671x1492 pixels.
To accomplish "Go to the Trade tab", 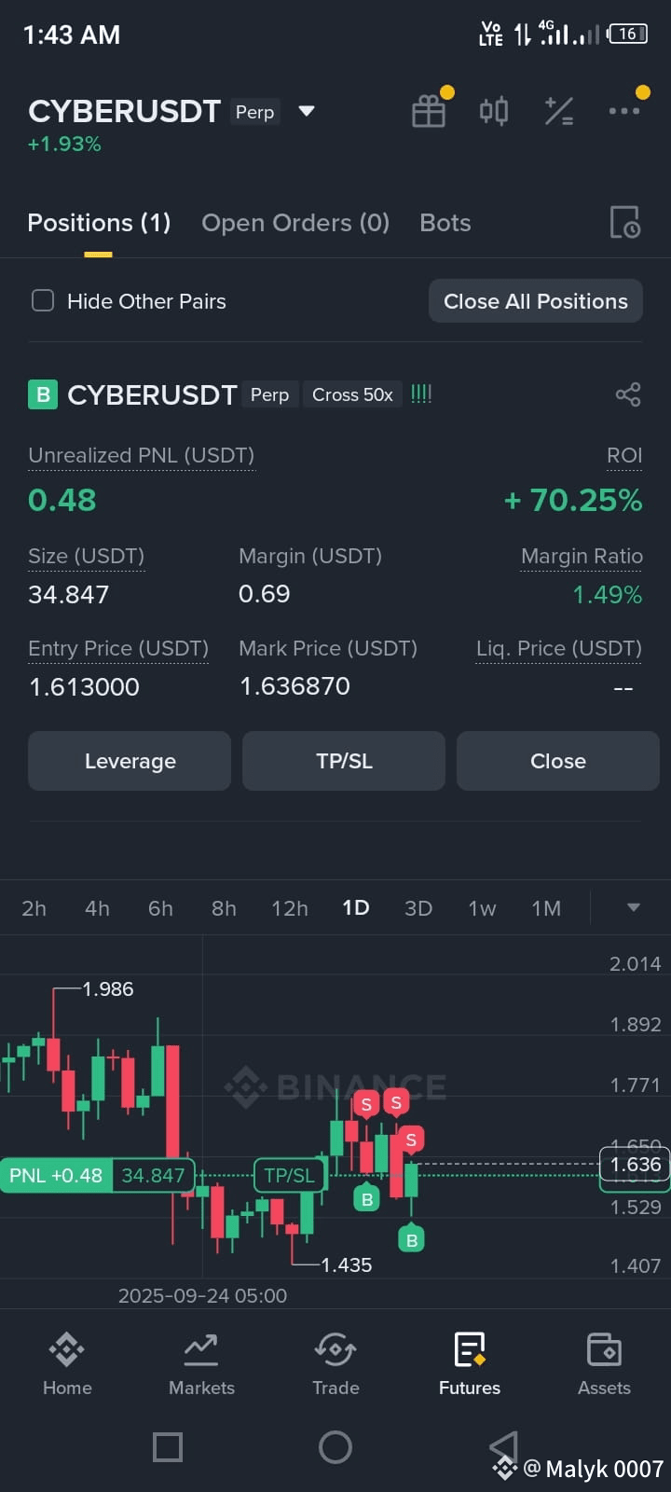I will 335,1363.
